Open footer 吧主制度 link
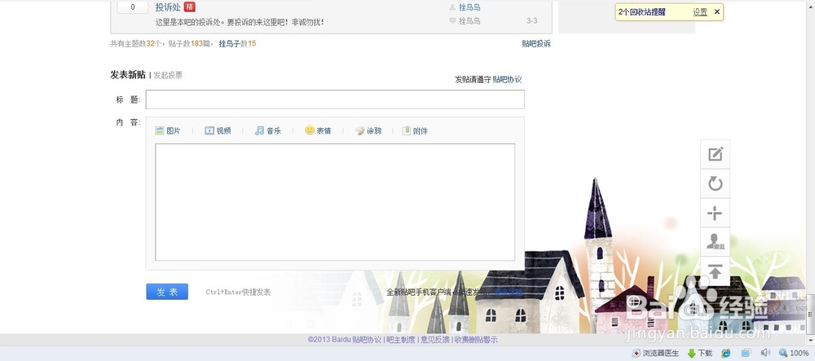815x361 pixels. [x=401, y=340]
